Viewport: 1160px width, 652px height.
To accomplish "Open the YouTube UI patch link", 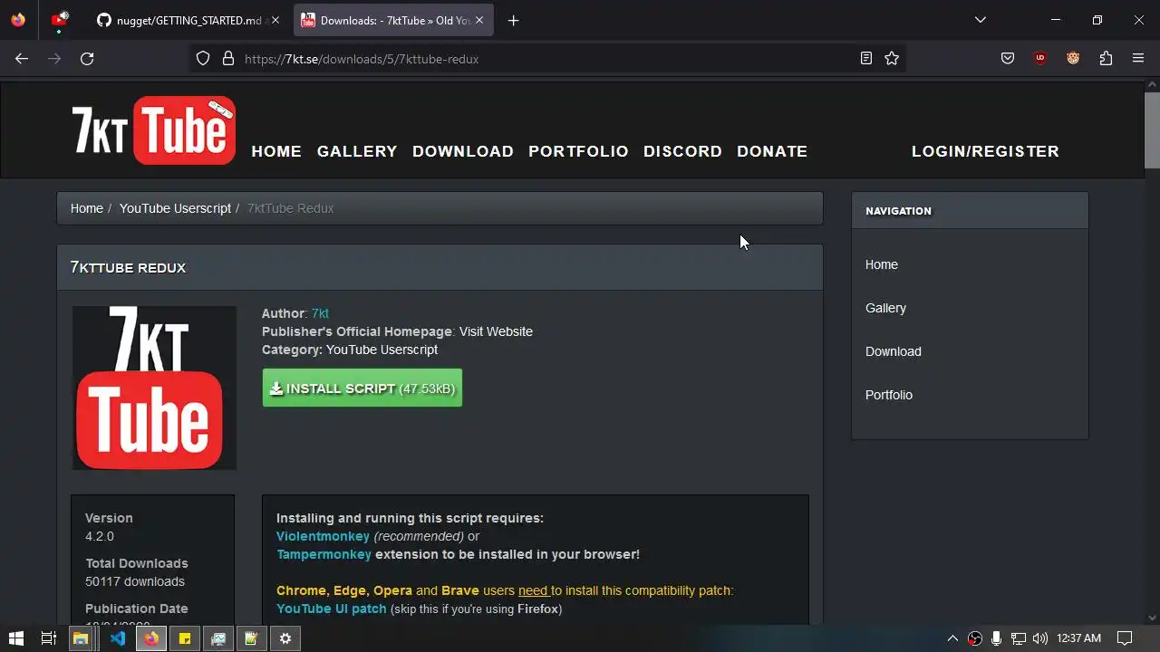I will click(x=332, y=609).
